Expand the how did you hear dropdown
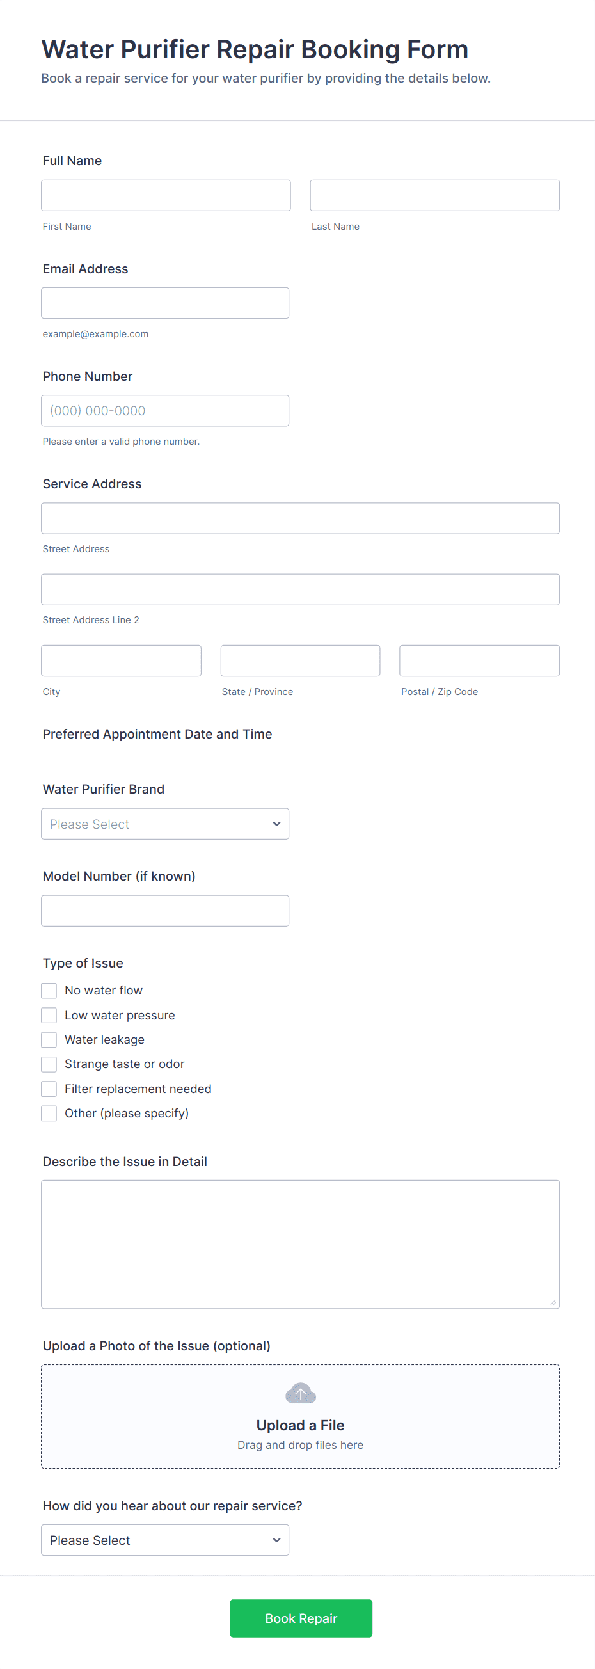The image size is (595, 1669). point(165,1540)
